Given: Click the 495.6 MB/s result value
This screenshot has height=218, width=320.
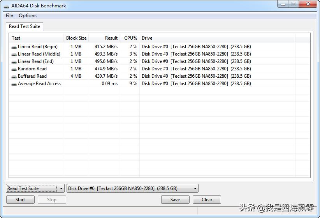Looking at the screenshot, I should click(106, 61).
